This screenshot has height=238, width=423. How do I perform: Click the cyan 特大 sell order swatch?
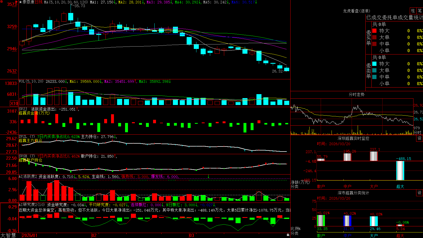click(374, 64)
